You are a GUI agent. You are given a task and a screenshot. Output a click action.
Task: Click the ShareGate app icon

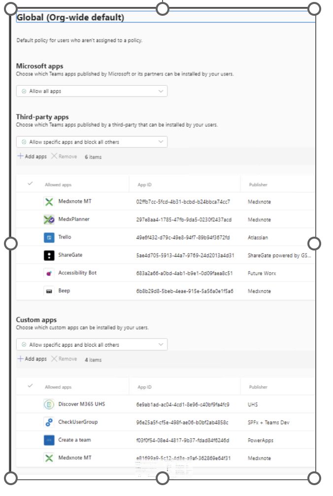pos(49,255)
